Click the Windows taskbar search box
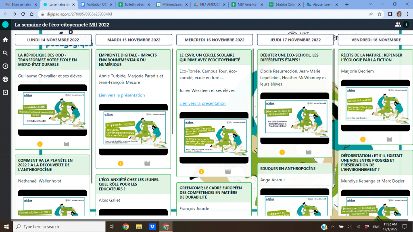The width and height of the screenshot is (413, 232). (x=59, y=227)
